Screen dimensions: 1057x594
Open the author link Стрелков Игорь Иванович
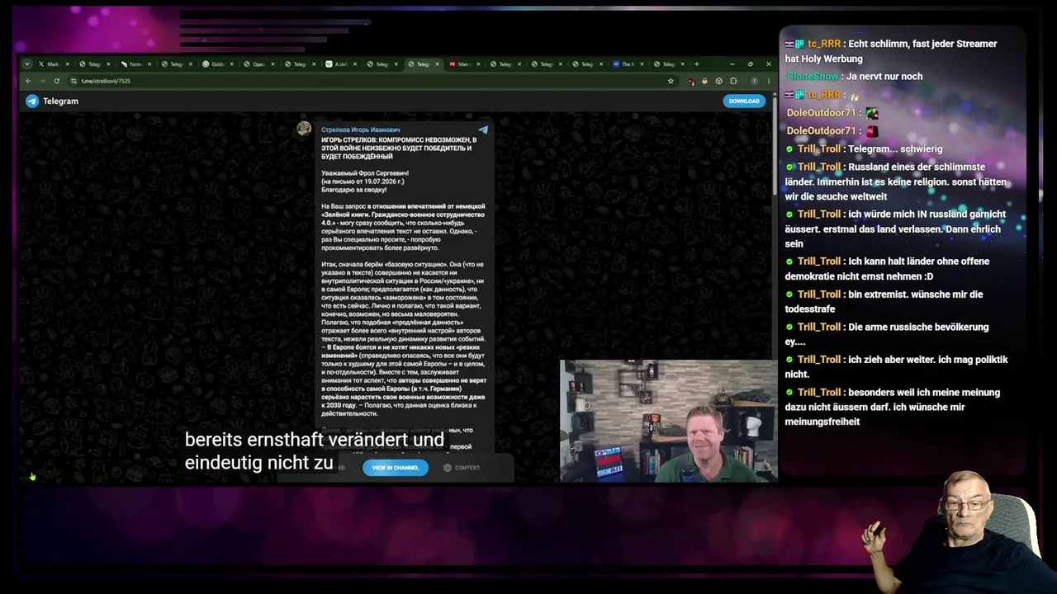[360, 130]
